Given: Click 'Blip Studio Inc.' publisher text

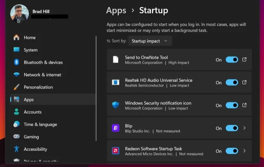Looking at the screenshot, I should (137, 131).
